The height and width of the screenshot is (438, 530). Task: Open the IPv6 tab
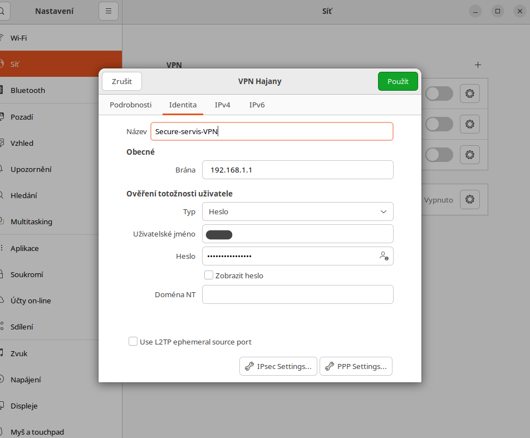[257, 105]
